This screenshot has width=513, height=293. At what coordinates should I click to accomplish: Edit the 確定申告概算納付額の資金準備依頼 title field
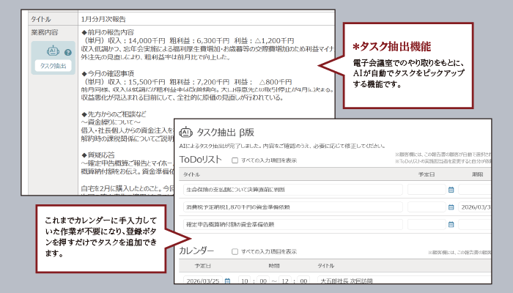(x=293, y=224)
